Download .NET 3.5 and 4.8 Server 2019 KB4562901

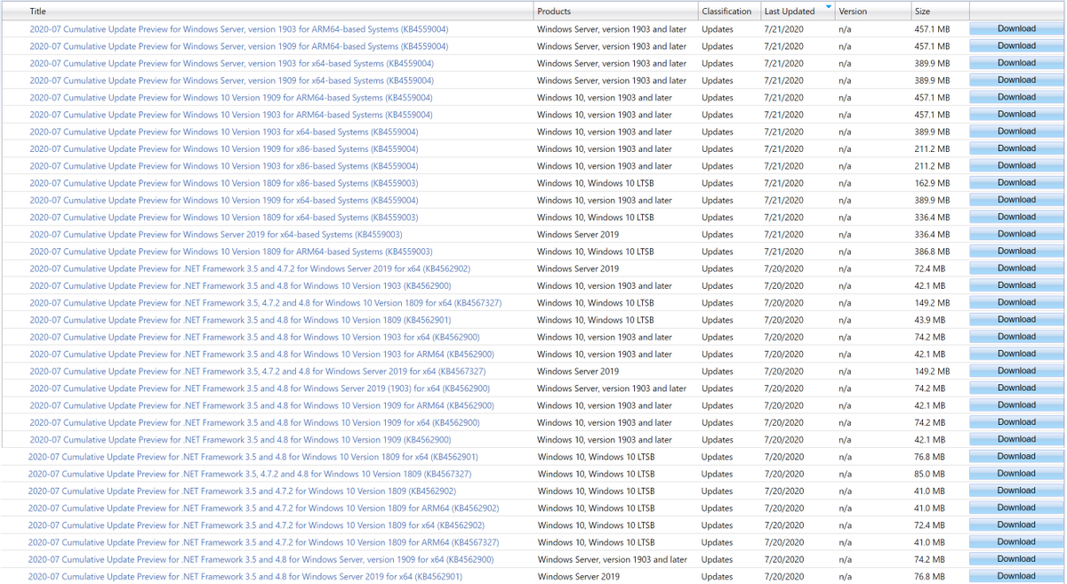click(1016, 576)
